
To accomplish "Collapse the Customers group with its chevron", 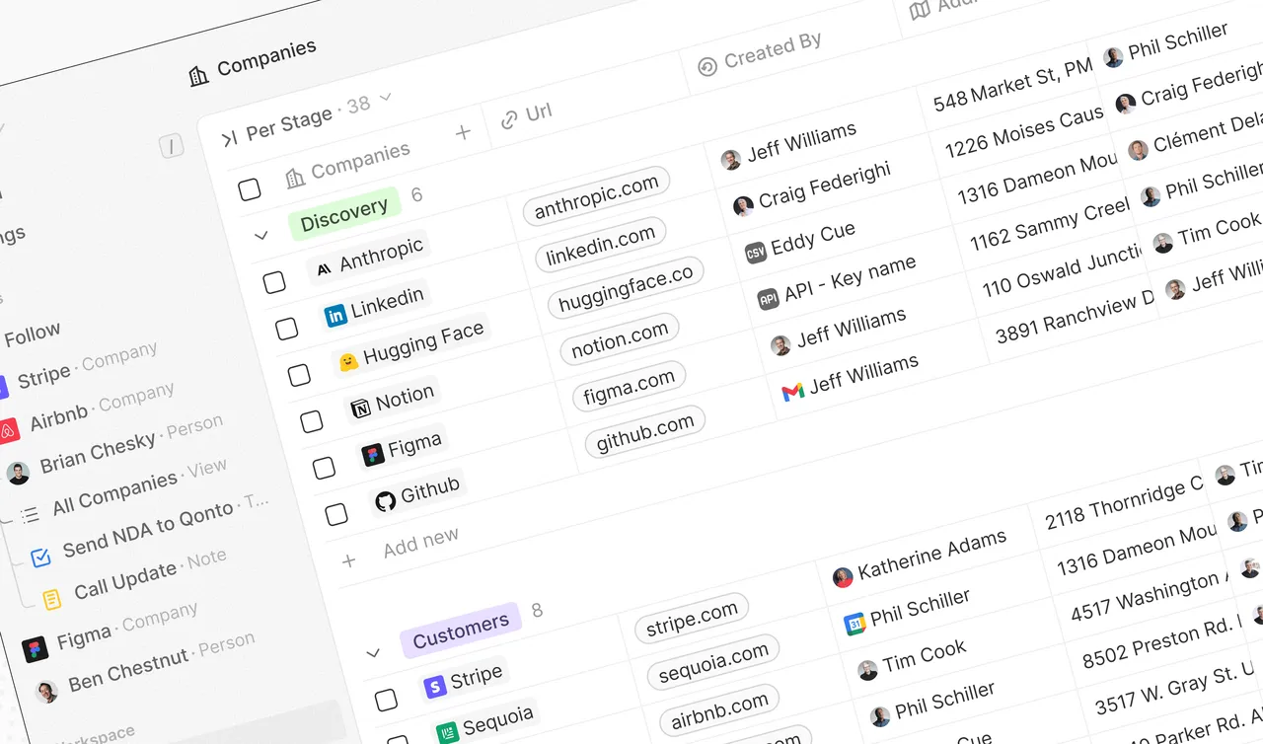I will coord(373,653).
